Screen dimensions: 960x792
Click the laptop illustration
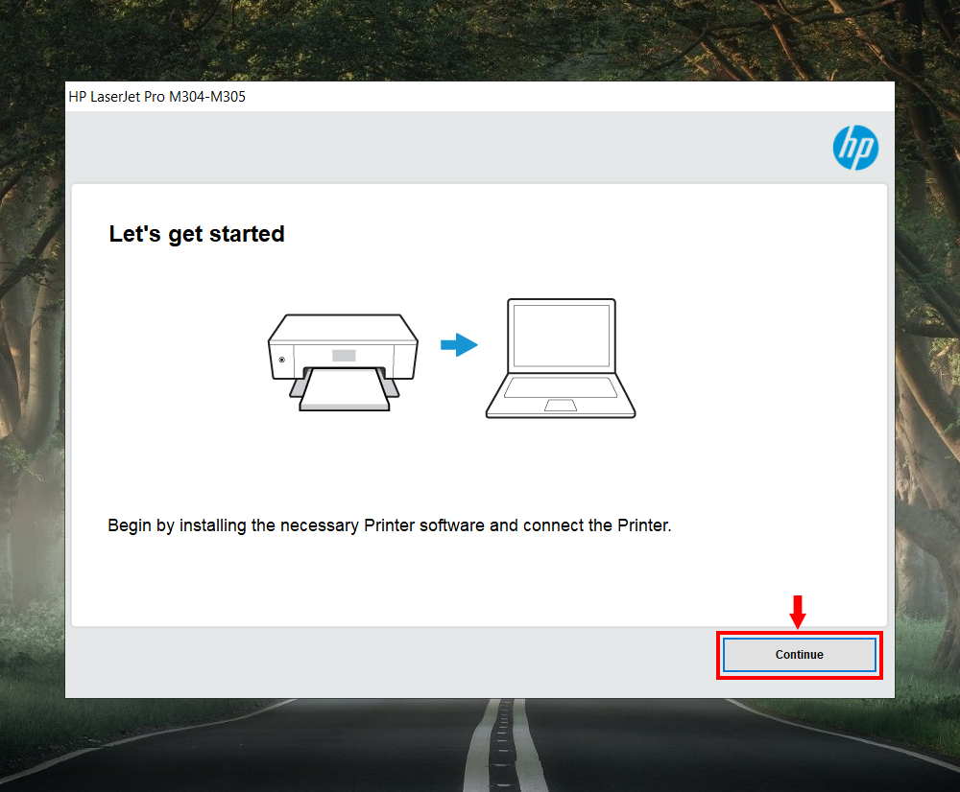pyautogui.click(x=561, y=359)
